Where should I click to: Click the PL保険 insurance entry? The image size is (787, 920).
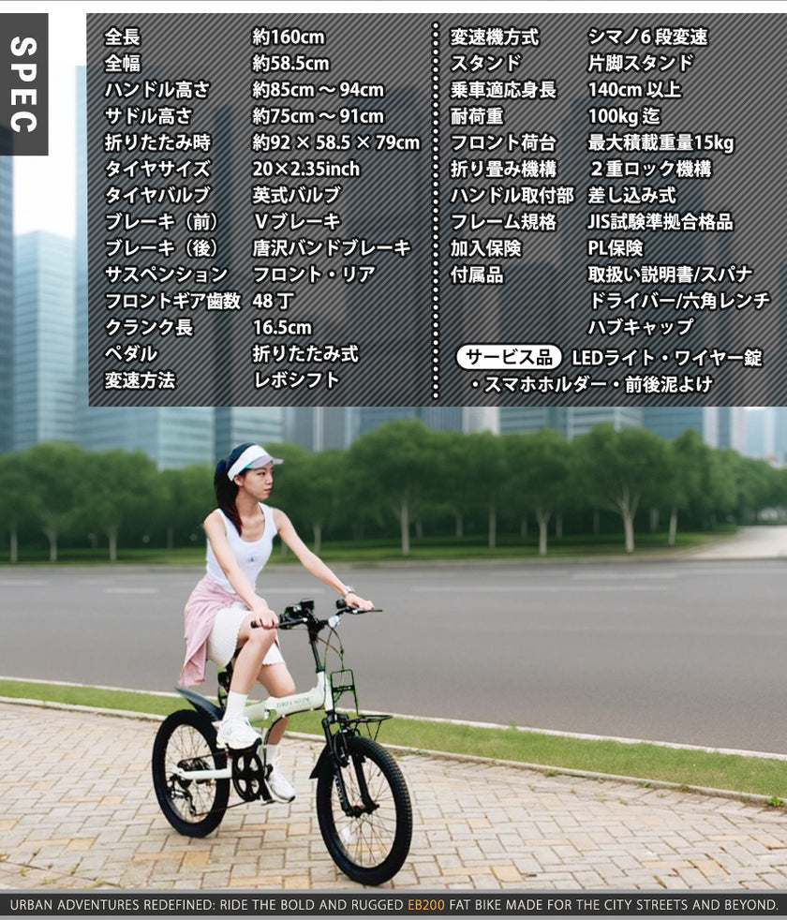point(615,249)
